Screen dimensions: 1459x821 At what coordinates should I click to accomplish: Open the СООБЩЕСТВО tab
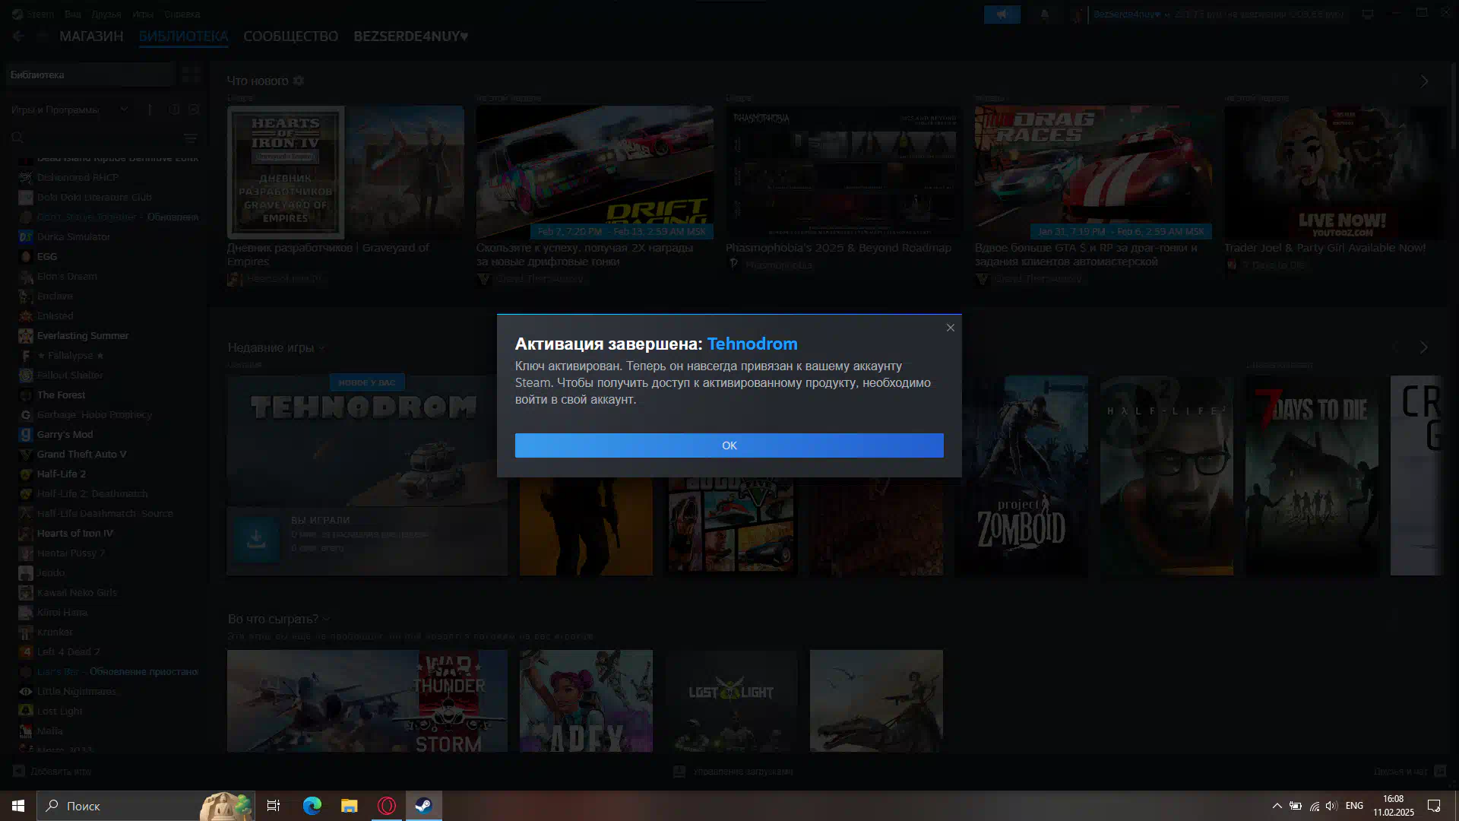[x=290, y=36]
